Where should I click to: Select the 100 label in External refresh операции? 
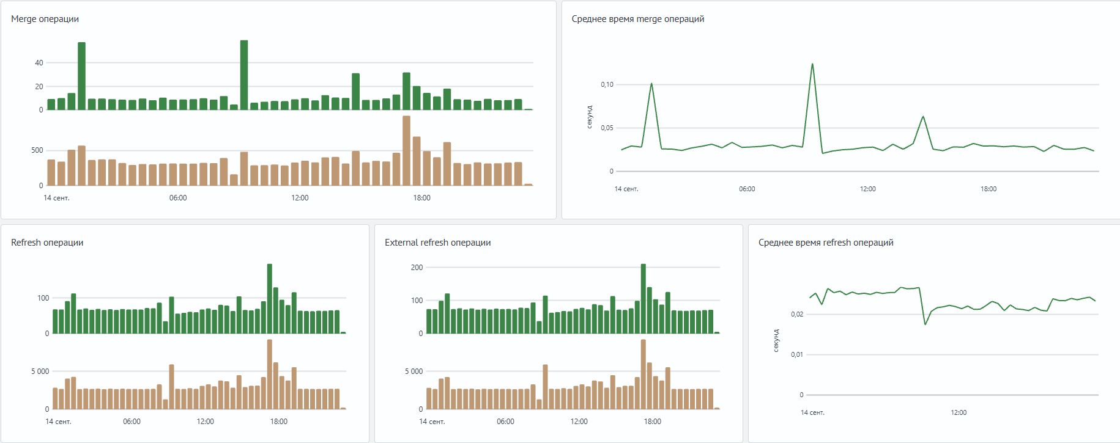click(417, 301)
